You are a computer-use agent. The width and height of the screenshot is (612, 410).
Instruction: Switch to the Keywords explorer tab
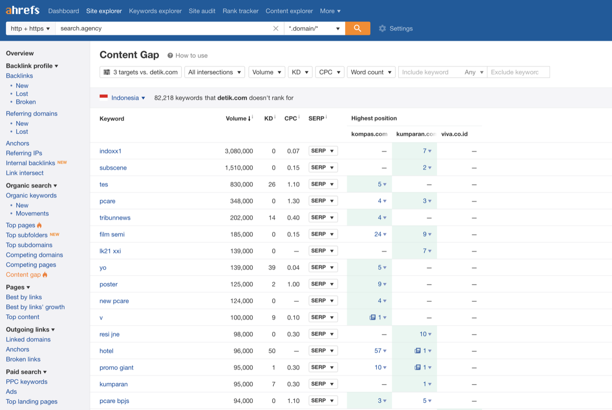point(155,11)
